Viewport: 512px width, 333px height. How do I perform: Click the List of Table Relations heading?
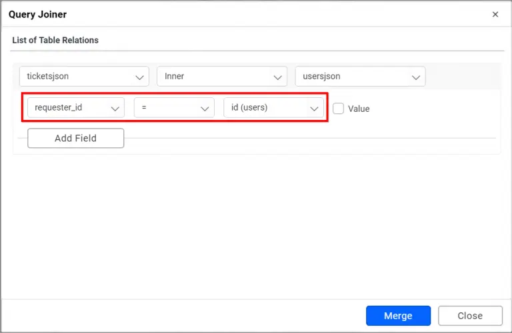tap(55, 40)
